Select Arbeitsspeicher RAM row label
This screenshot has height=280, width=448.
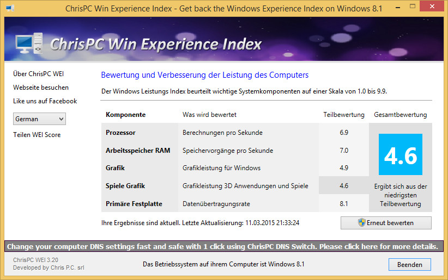point(138,151)
